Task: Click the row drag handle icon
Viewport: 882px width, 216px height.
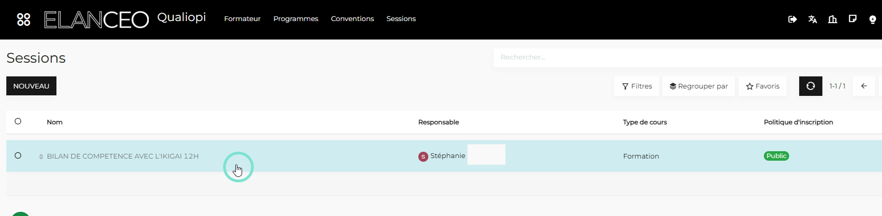Action: coord(41,156)
